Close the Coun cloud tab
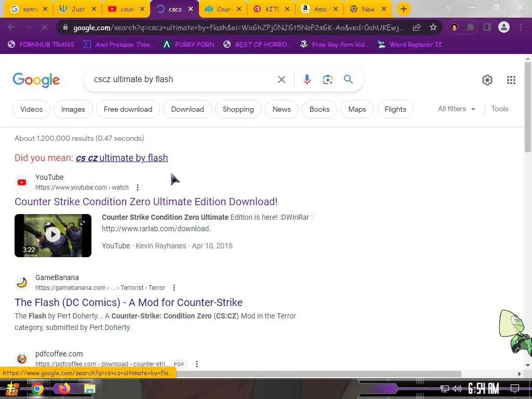This screenshot has width=532, height=399. click(239, 9)
